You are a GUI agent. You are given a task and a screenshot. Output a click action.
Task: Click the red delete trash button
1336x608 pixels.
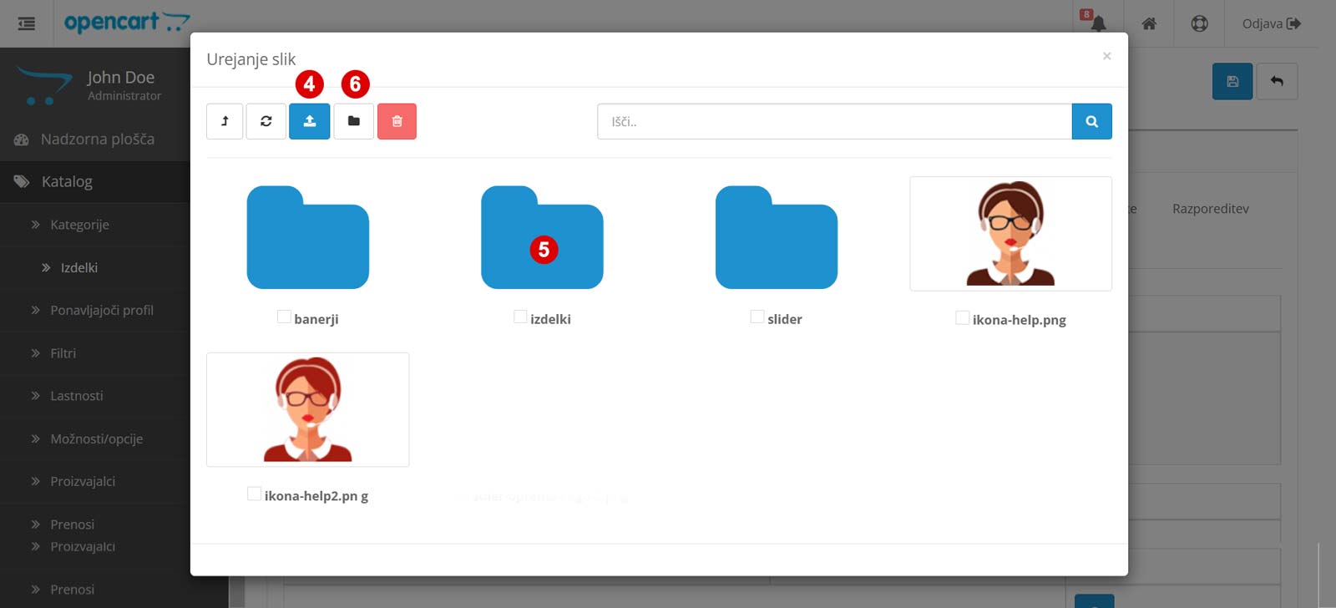pyautogui.click(x=397, y=121)
